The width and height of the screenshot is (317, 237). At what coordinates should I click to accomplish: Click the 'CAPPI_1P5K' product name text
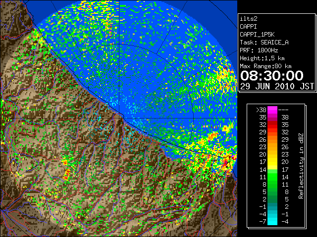257,35
